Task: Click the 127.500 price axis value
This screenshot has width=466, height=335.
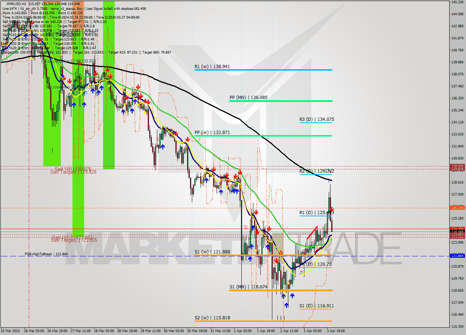Action: click(x=458, y=194)
